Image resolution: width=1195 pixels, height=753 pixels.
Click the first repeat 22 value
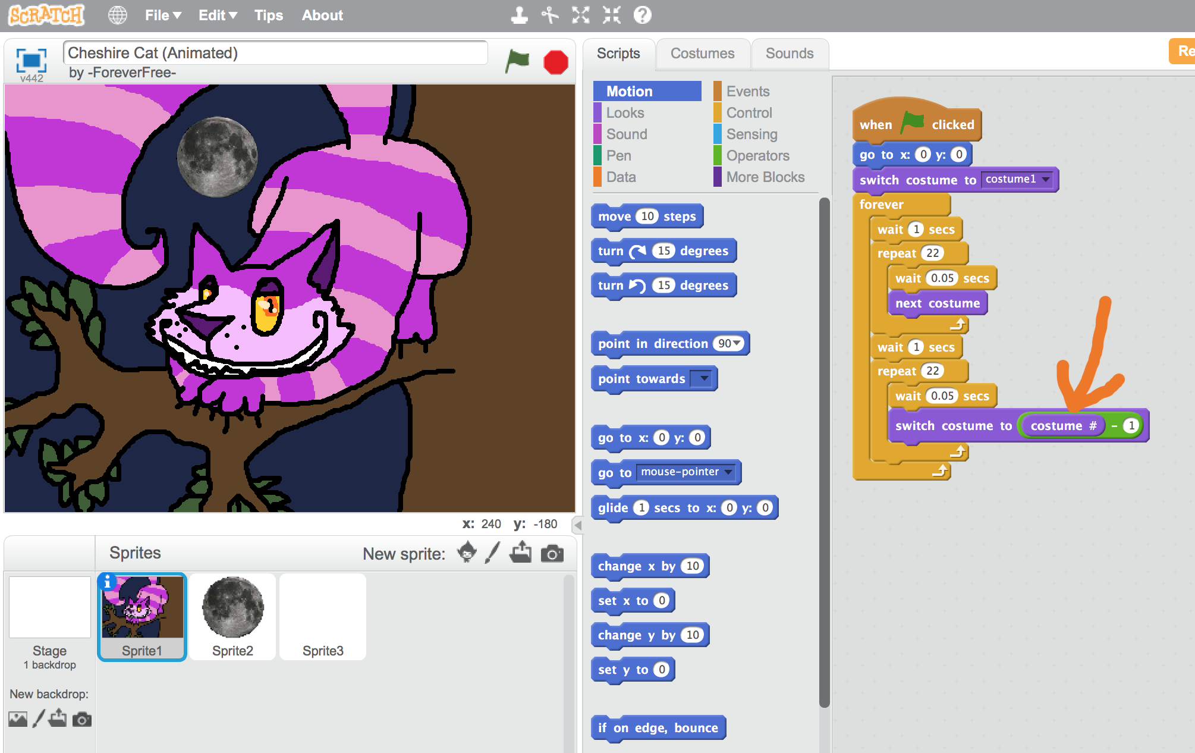click(x=933, y=253)
